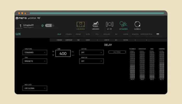Click the orange square window button

22,13
